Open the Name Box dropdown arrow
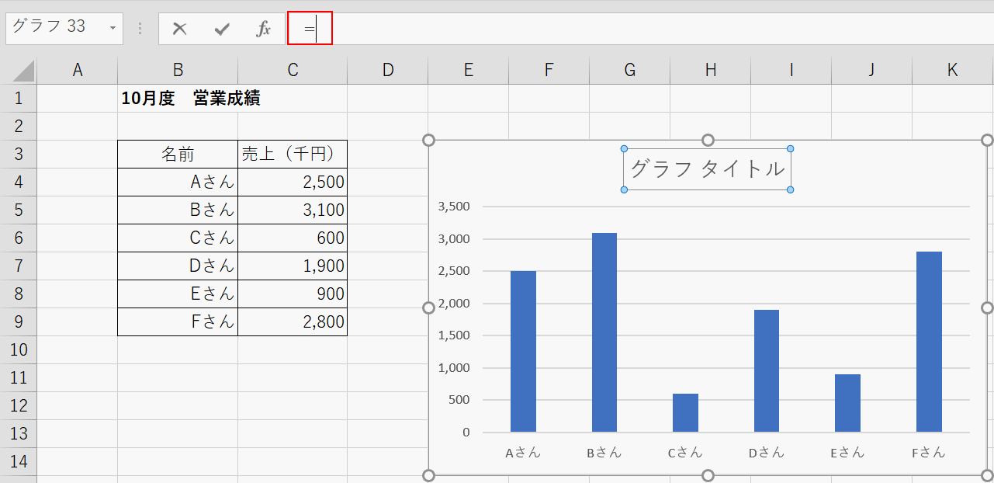This screenshot has width=994, height=483. 113,29
